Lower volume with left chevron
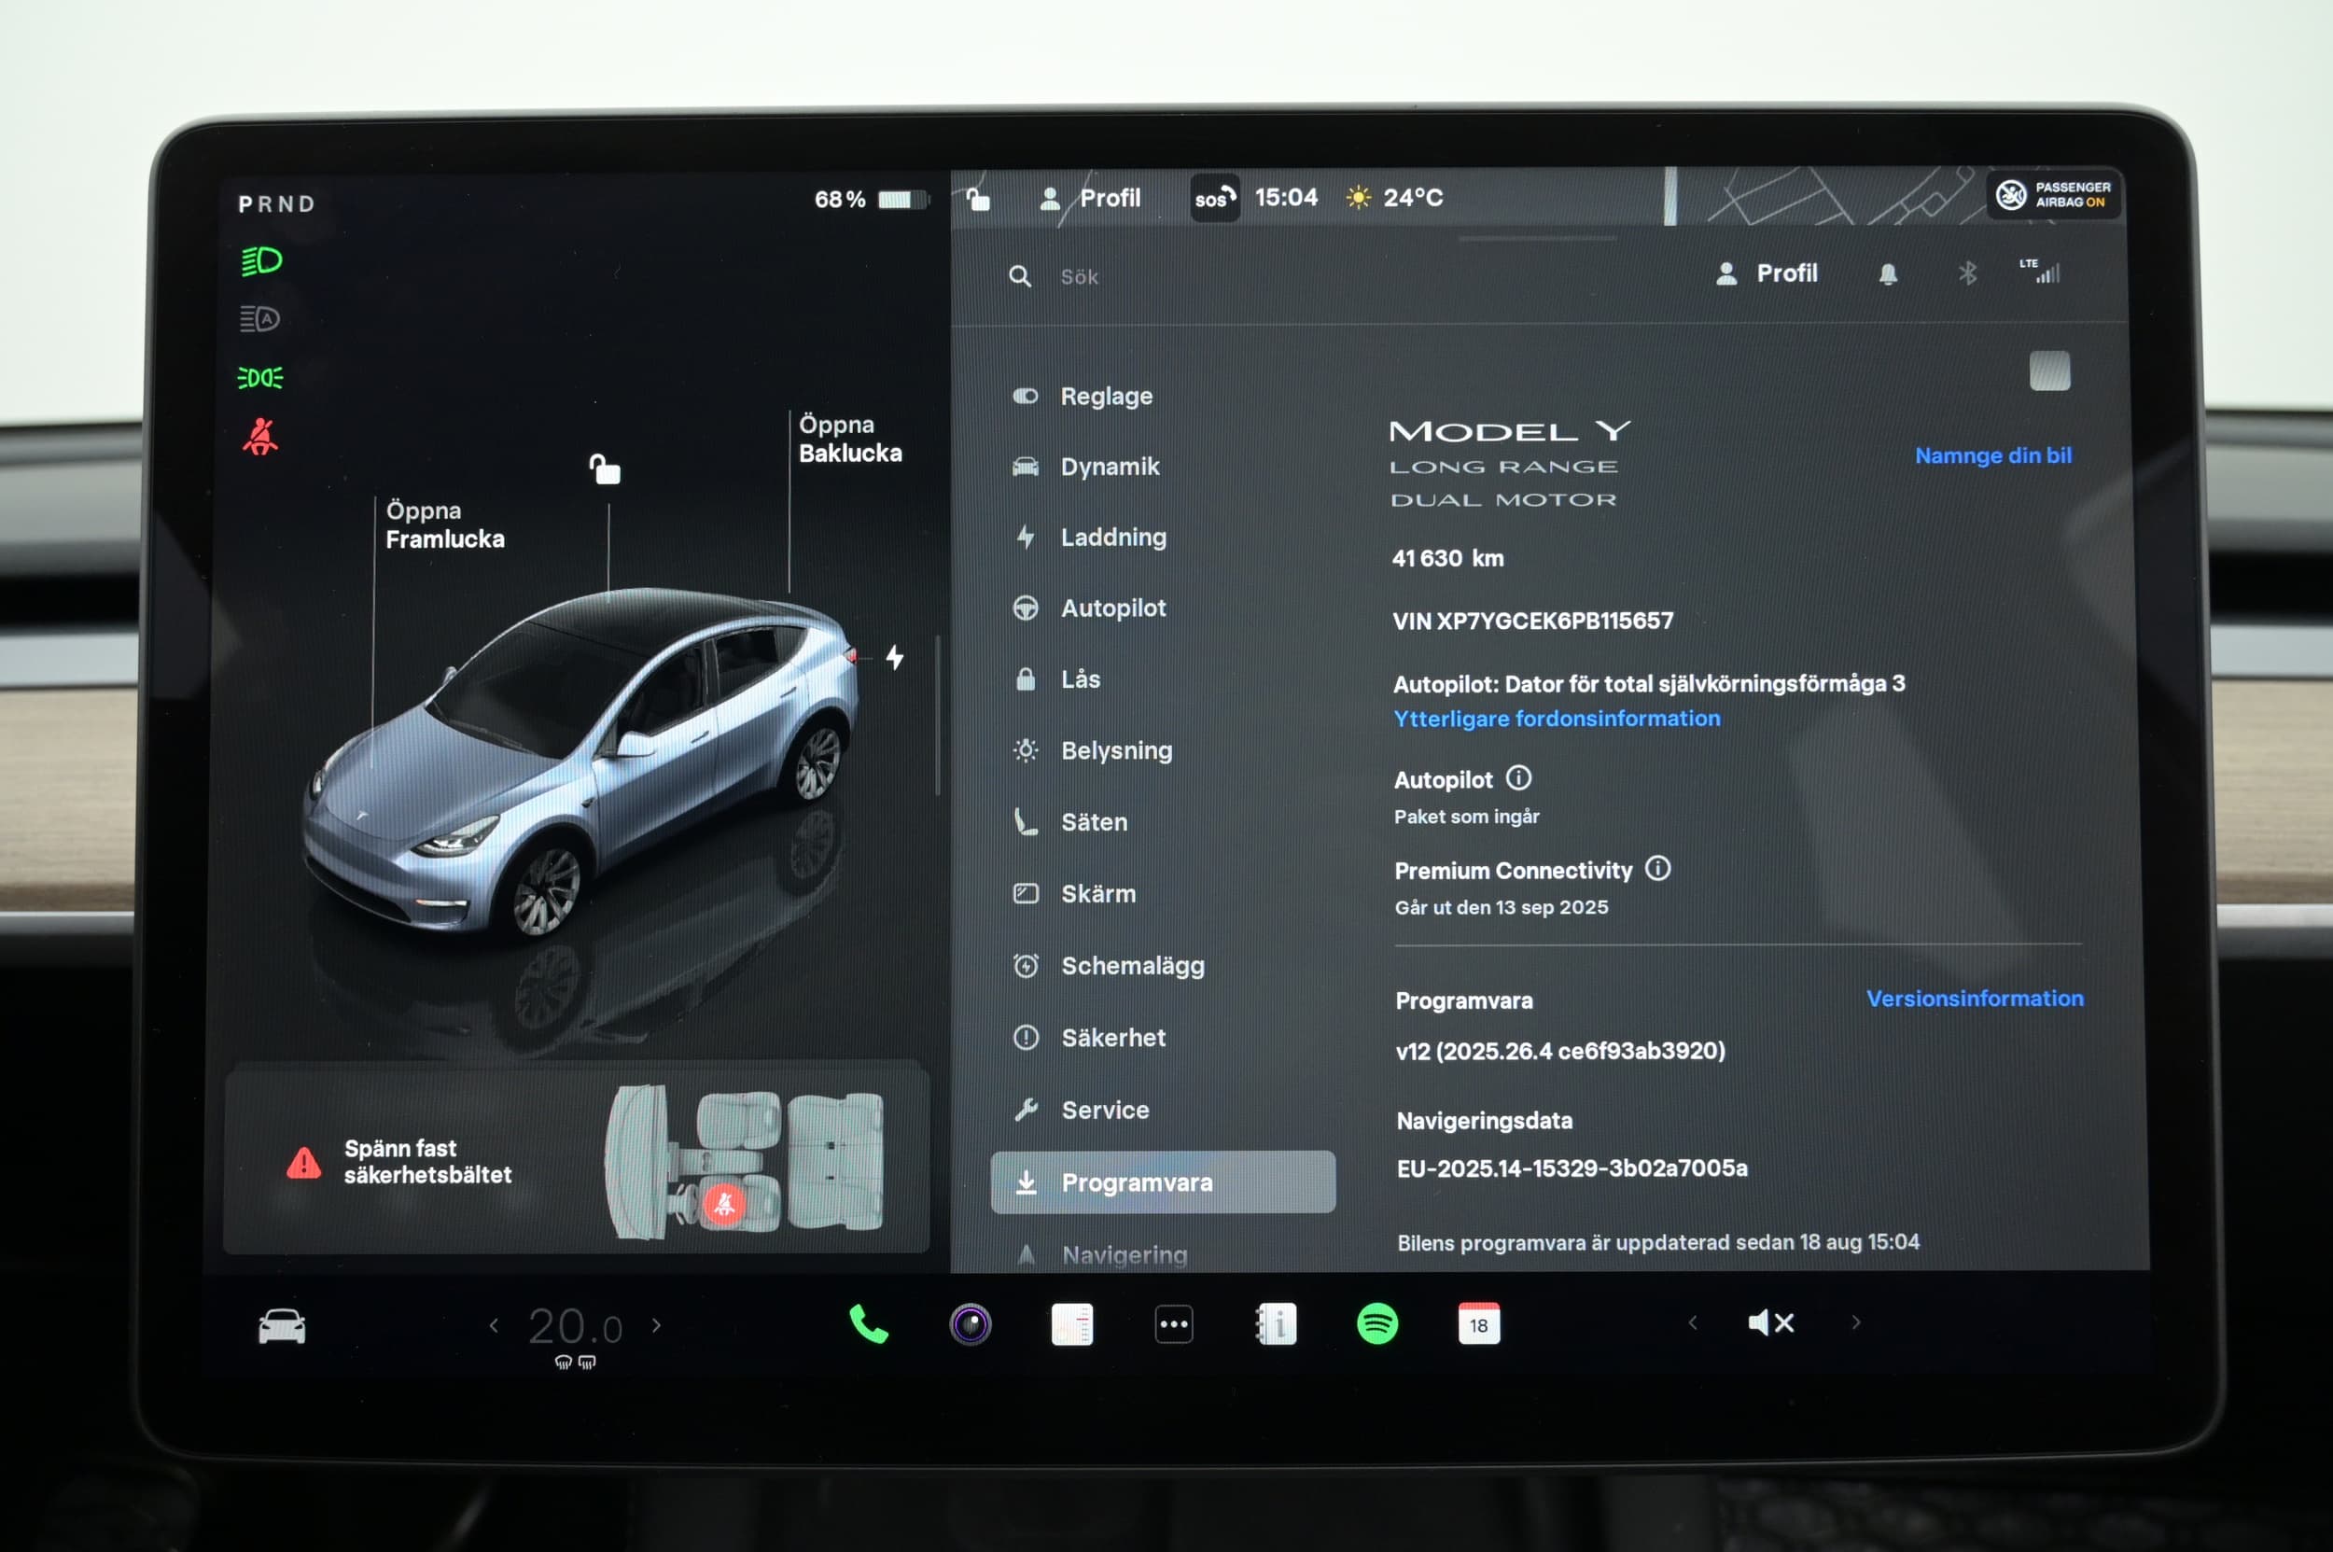Viewport: 2333px width, 1552px height. (x=1693, y=1322)
